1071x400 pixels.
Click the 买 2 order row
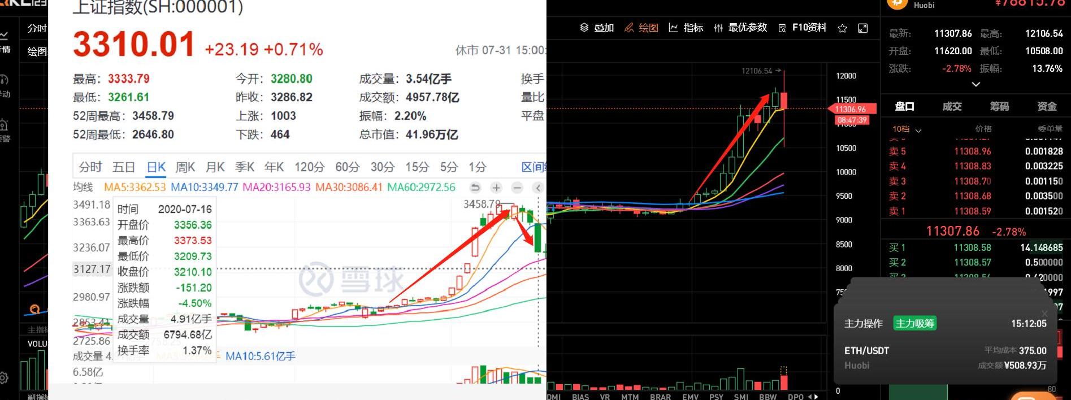[975, 262]
